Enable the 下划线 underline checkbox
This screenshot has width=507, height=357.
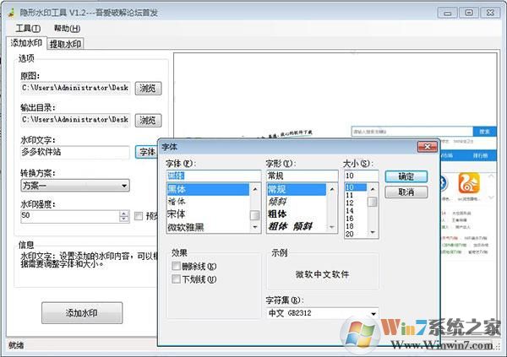coord(176,278)
